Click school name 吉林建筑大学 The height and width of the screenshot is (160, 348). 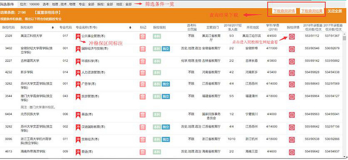tap(30, 60)
